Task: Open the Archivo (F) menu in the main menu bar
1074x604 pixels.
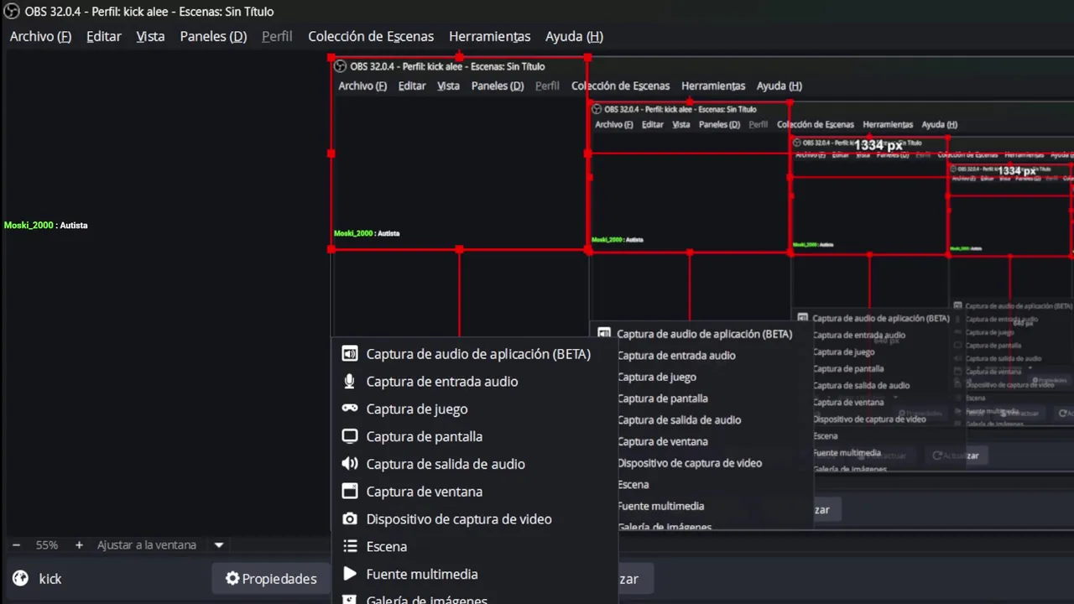Action: [40, 37]
